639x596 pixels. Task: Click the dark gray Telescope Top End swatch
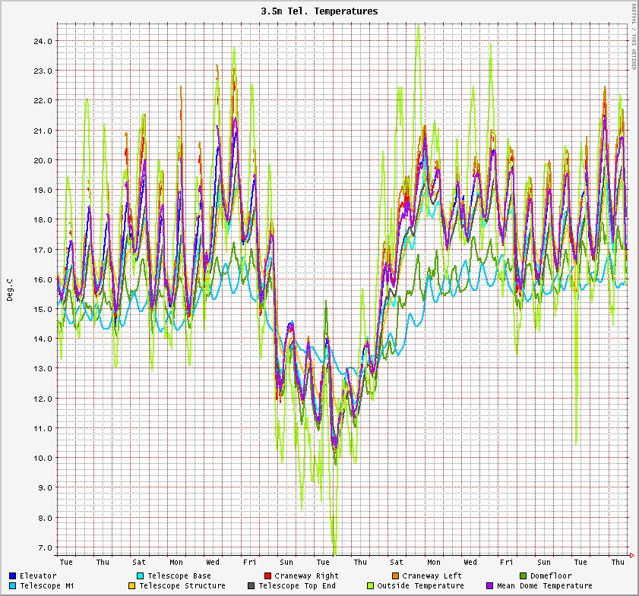251,586
